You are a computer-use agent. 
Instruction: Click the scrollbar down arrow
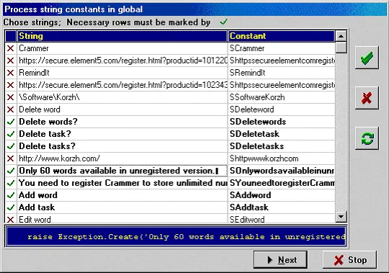point(341,217)
